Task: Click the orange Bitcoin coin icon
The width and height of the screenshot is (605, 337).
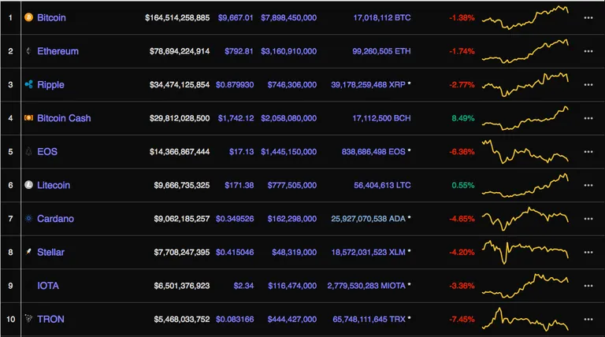Action: pyautogui.click(x=28, y=17)
